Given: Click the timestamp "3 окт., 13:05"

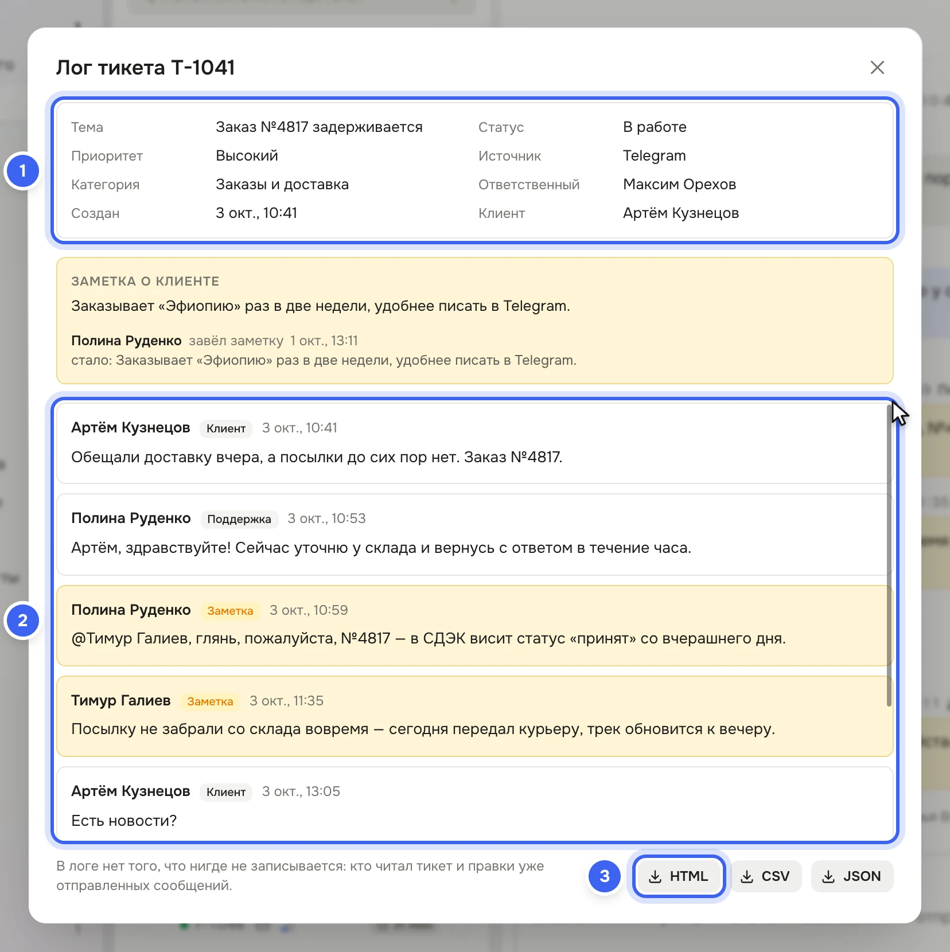Looking at the screenshot, I should (301, 791).
